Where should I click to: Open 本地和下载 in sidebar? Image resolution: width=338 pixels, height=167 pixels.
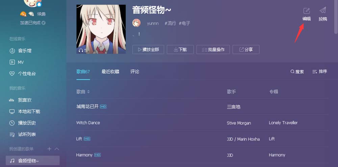[25, 111]
